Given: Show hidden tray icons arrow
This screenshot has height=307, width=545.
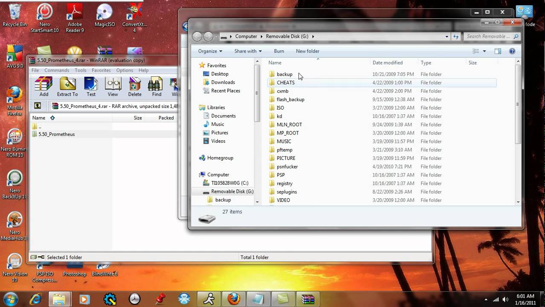Looking at the screenshot, I should [486, 299].
